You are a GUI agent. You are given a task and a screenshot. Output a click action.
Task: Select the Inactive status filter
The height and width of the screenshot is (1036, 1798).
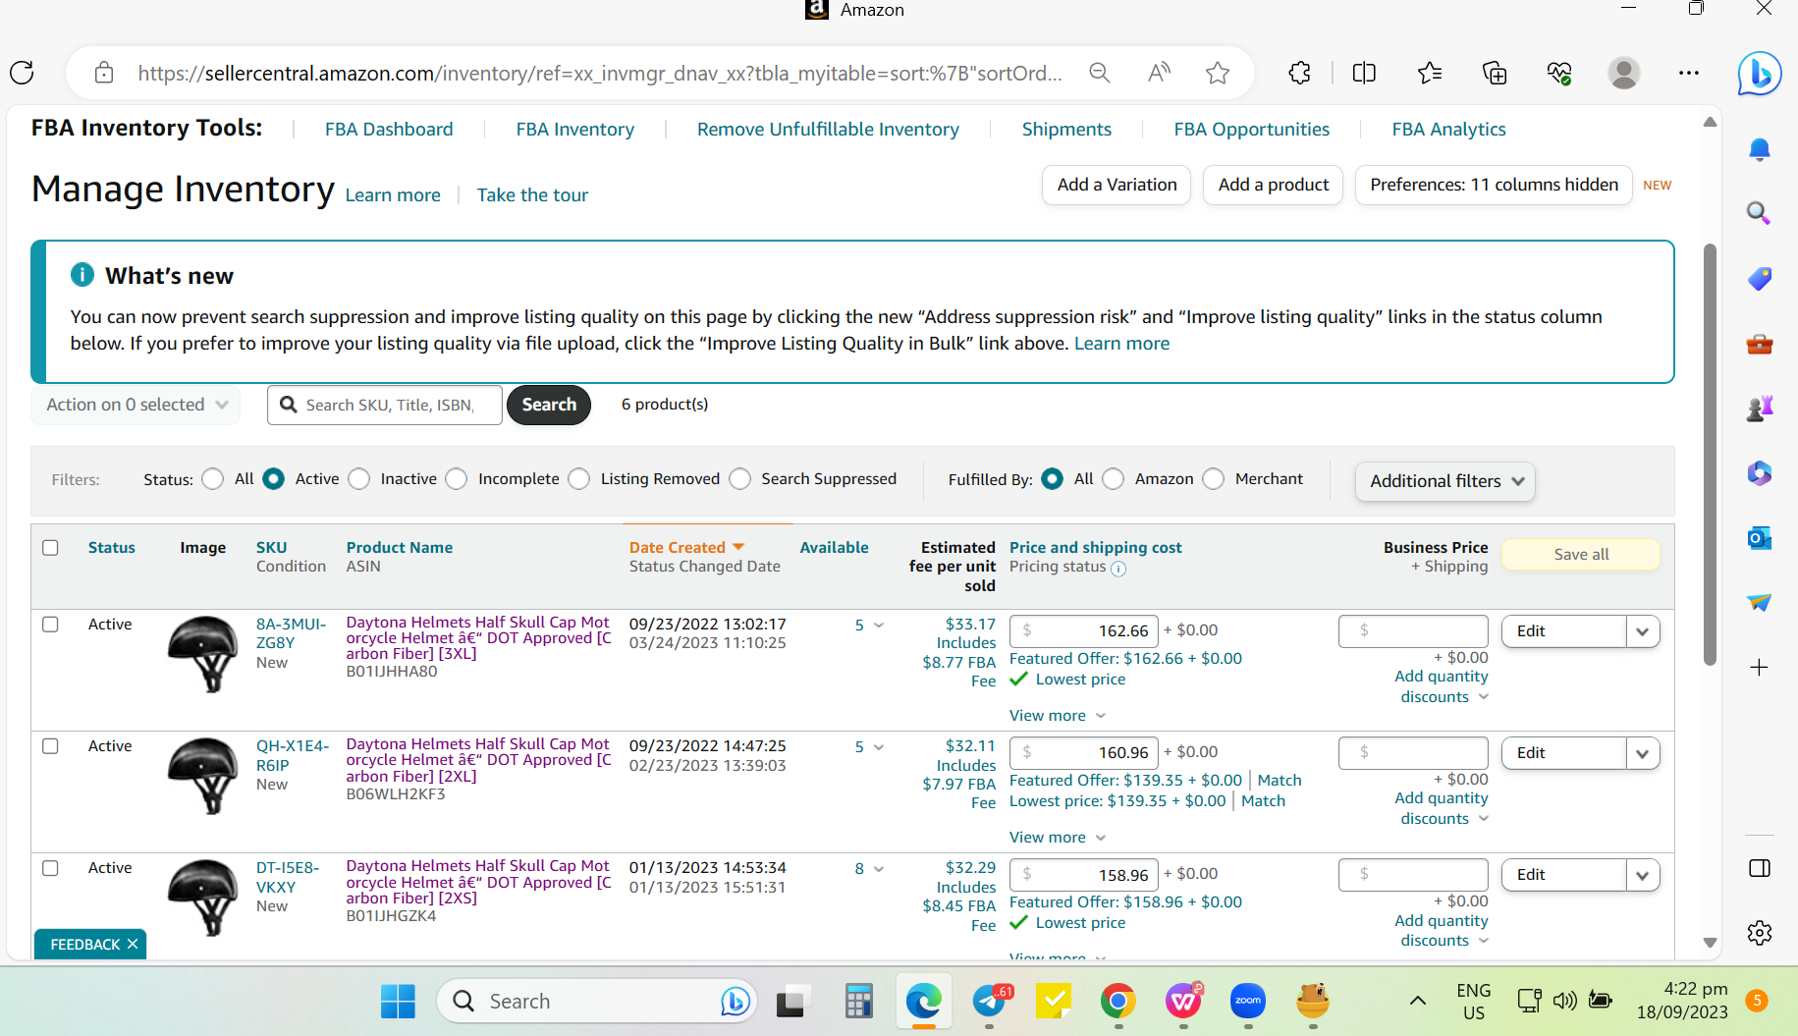pyautogui.click(x=359, y=479)
